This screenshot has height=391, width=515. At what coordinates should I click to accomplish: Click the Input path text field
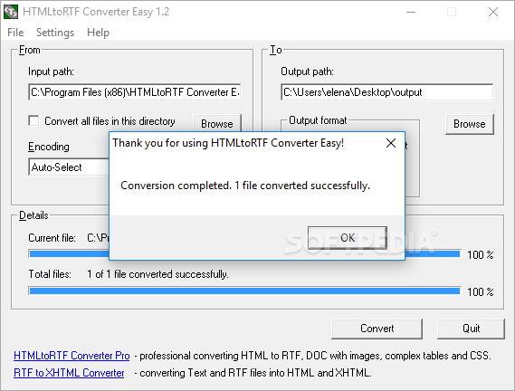(x=135, y=92)
